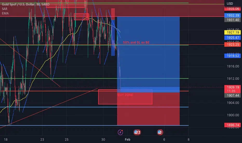Select the small red rectangle near 1932 level

click(81, 17)
